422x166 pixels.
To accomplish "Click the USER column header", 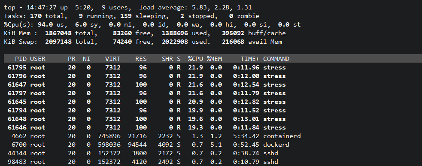I will [x=38, y=59].
